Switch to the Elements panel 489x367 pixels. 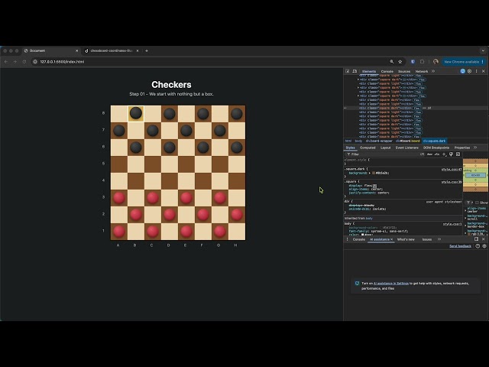point(369,71)
